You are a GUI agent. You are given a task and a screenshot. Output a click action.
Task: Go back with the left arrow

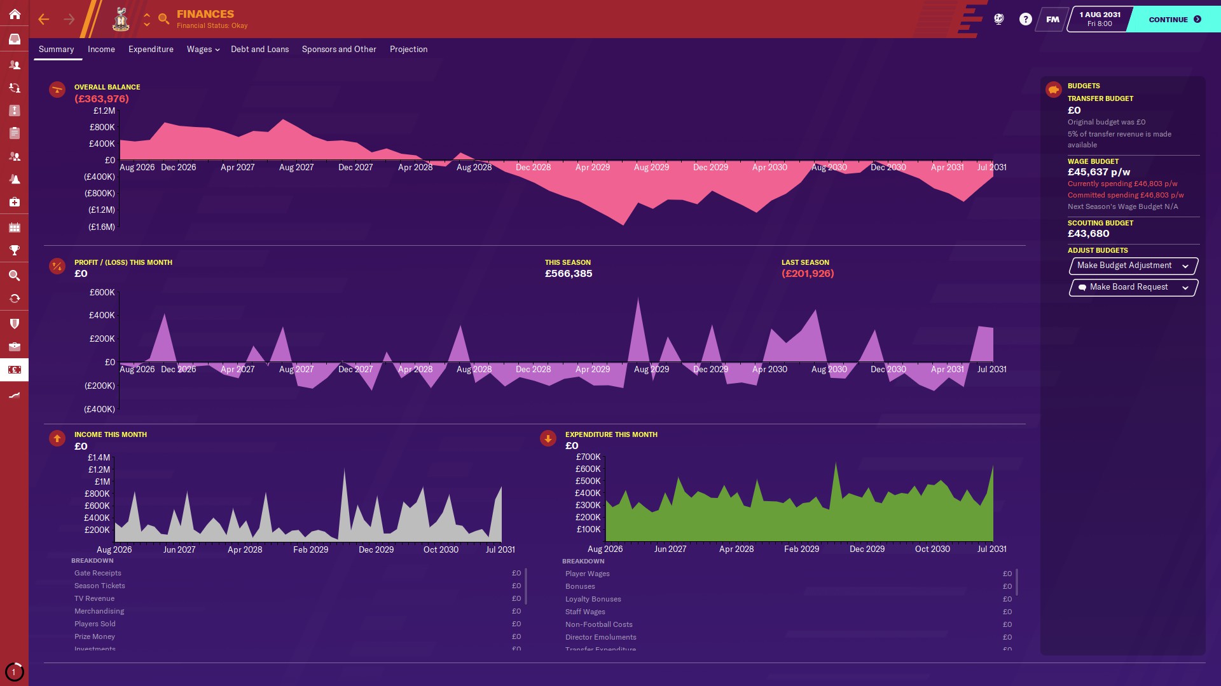pyautogui.click(x=43, y=19)
